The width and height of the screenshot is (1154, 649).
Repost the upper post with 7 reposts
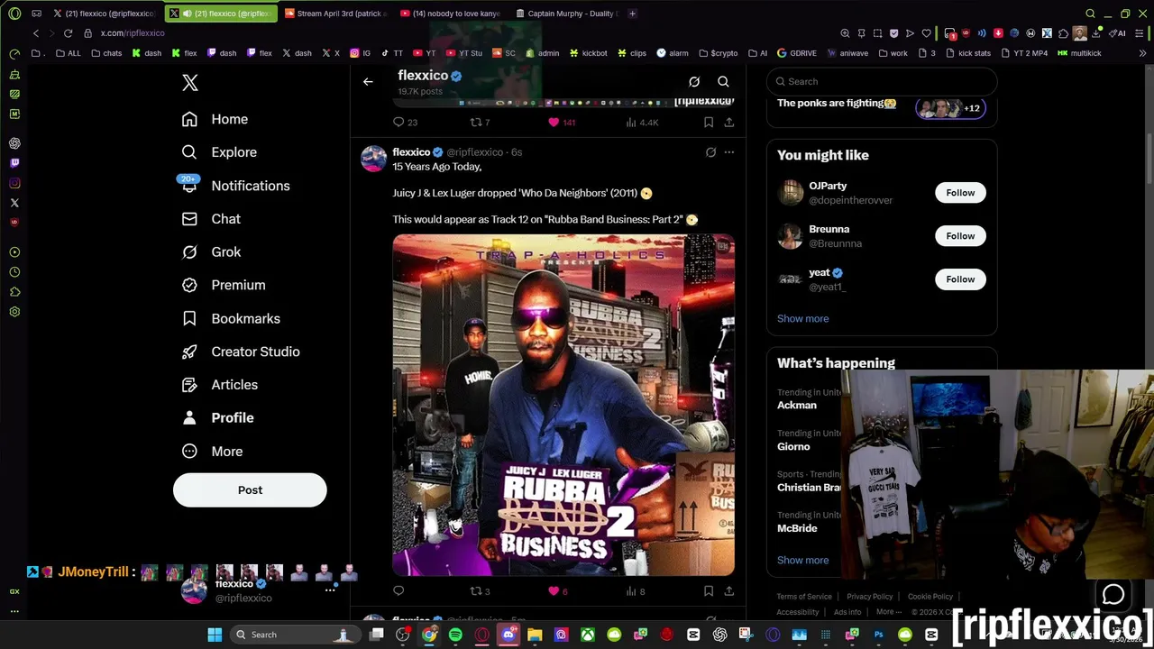coord(480,123)
